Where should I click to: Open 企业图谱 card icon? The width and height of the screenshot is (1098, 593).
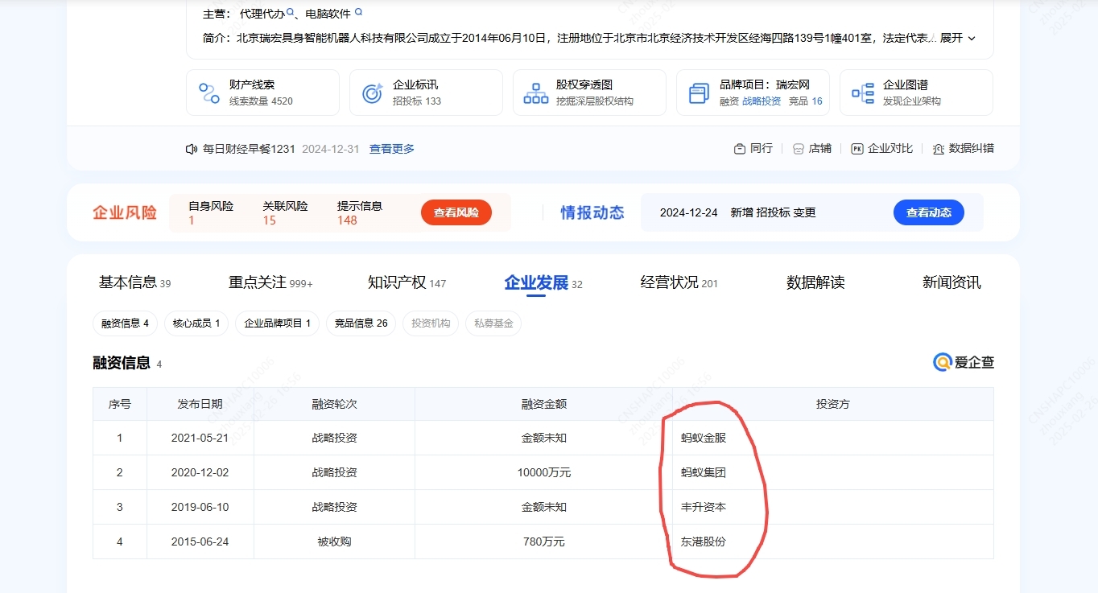coord(863,93)
